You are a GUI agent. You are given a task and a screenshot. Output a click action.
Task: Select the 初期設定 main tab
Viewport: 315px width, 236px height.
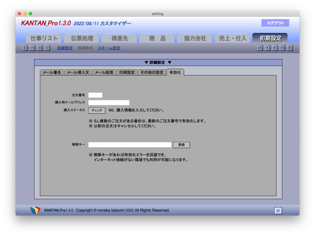[270, 38]
